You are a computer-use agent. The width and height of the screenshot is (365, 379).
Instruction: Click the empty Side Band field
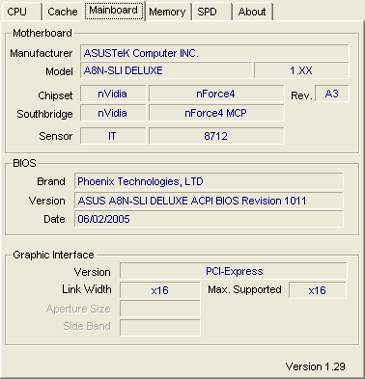(x=160, y=328)
